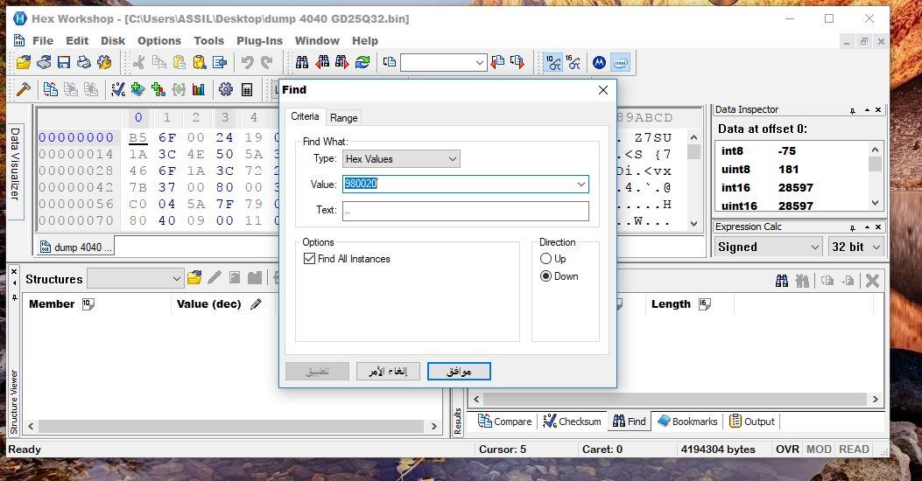Open the Signed dropdown in Expression Calc
Screen dimensions: 922x481
click(x=768, y=247)
